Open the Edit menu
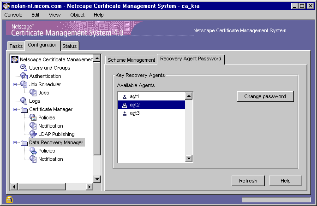Screen dimensions: 317x206 click(x=36, y=15)
